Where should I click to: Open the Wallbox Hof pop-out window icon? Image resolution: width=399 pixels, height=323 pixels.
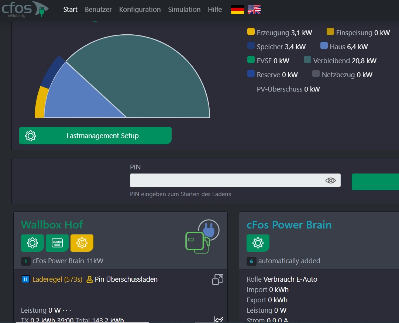pyautogui.click(x=218, y=279)
